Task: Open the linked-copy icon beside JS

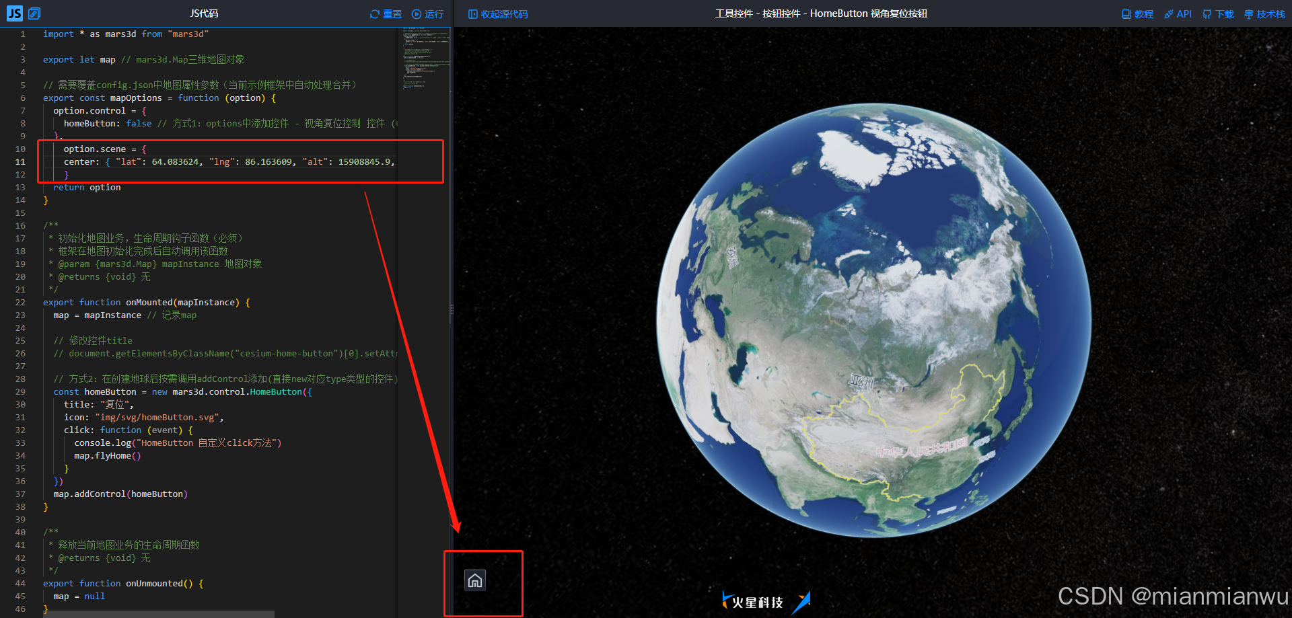Action: coord(34,13)
